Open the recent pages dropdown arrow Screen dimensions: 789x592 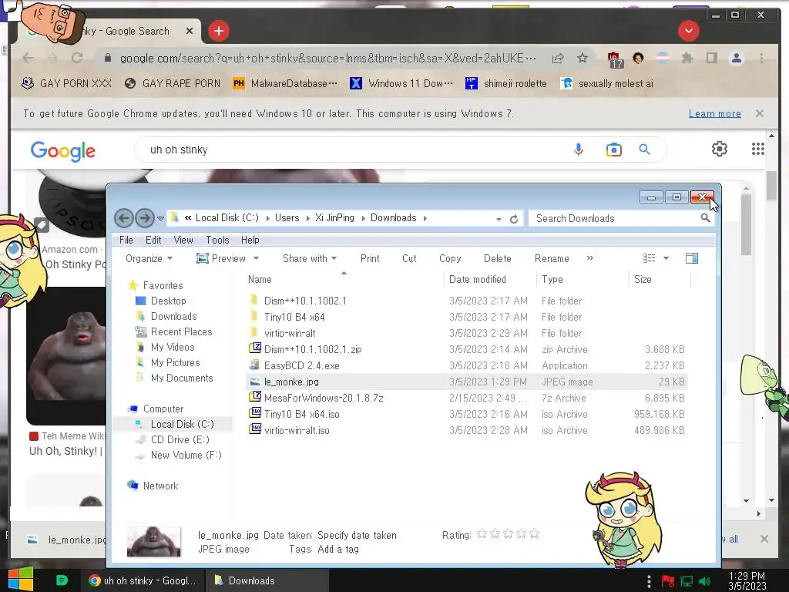tap(160, 218)
